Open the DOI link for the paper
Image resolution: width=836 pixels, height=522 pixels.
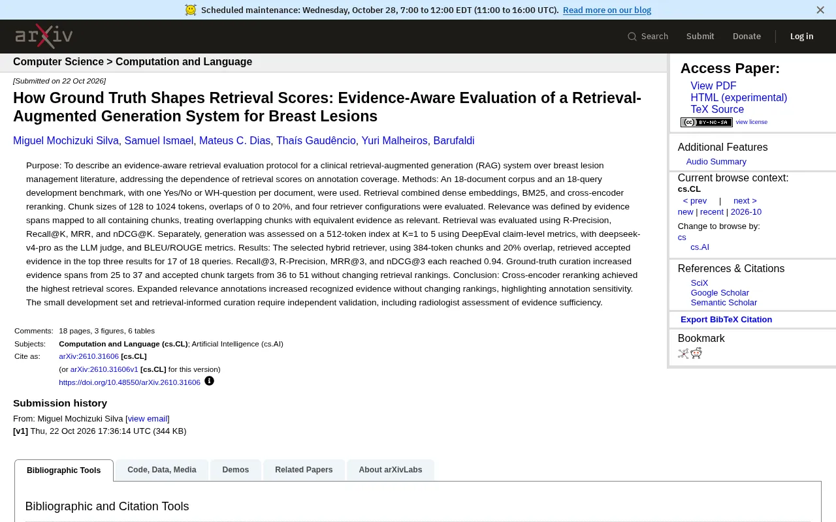tap(129, 382)
